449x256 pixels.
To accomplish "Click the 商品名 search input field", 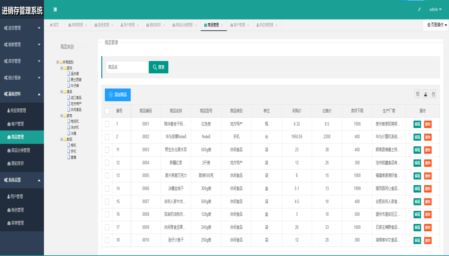I will 127,67.
